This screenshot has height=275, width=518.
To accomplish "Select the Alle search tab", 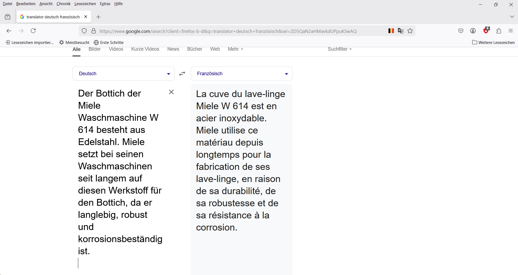I will [77, 49].
